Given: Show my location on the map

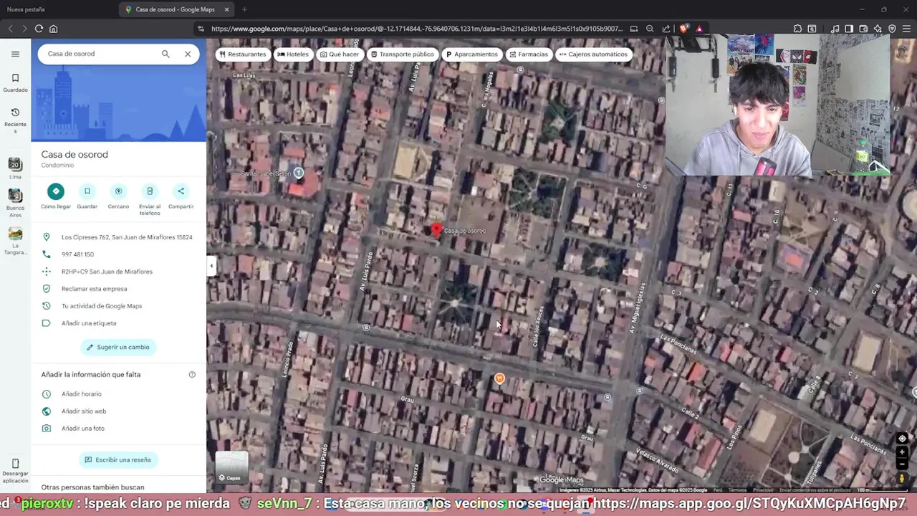Looking at the screenshot, I should (x=902, y=439).
